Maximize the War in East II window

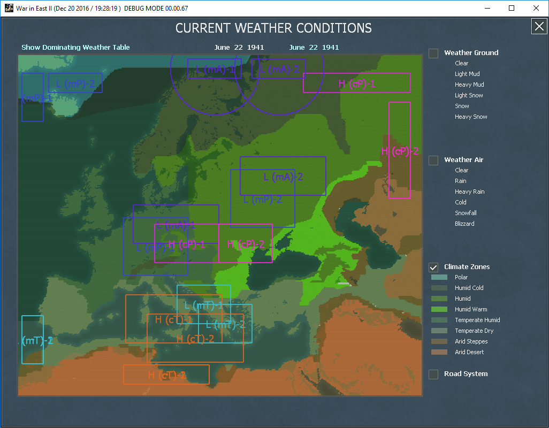[x=512, y=9]
